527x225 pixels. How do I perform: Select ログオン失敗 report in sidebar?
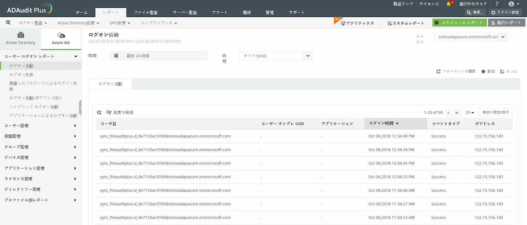(22, 75)
